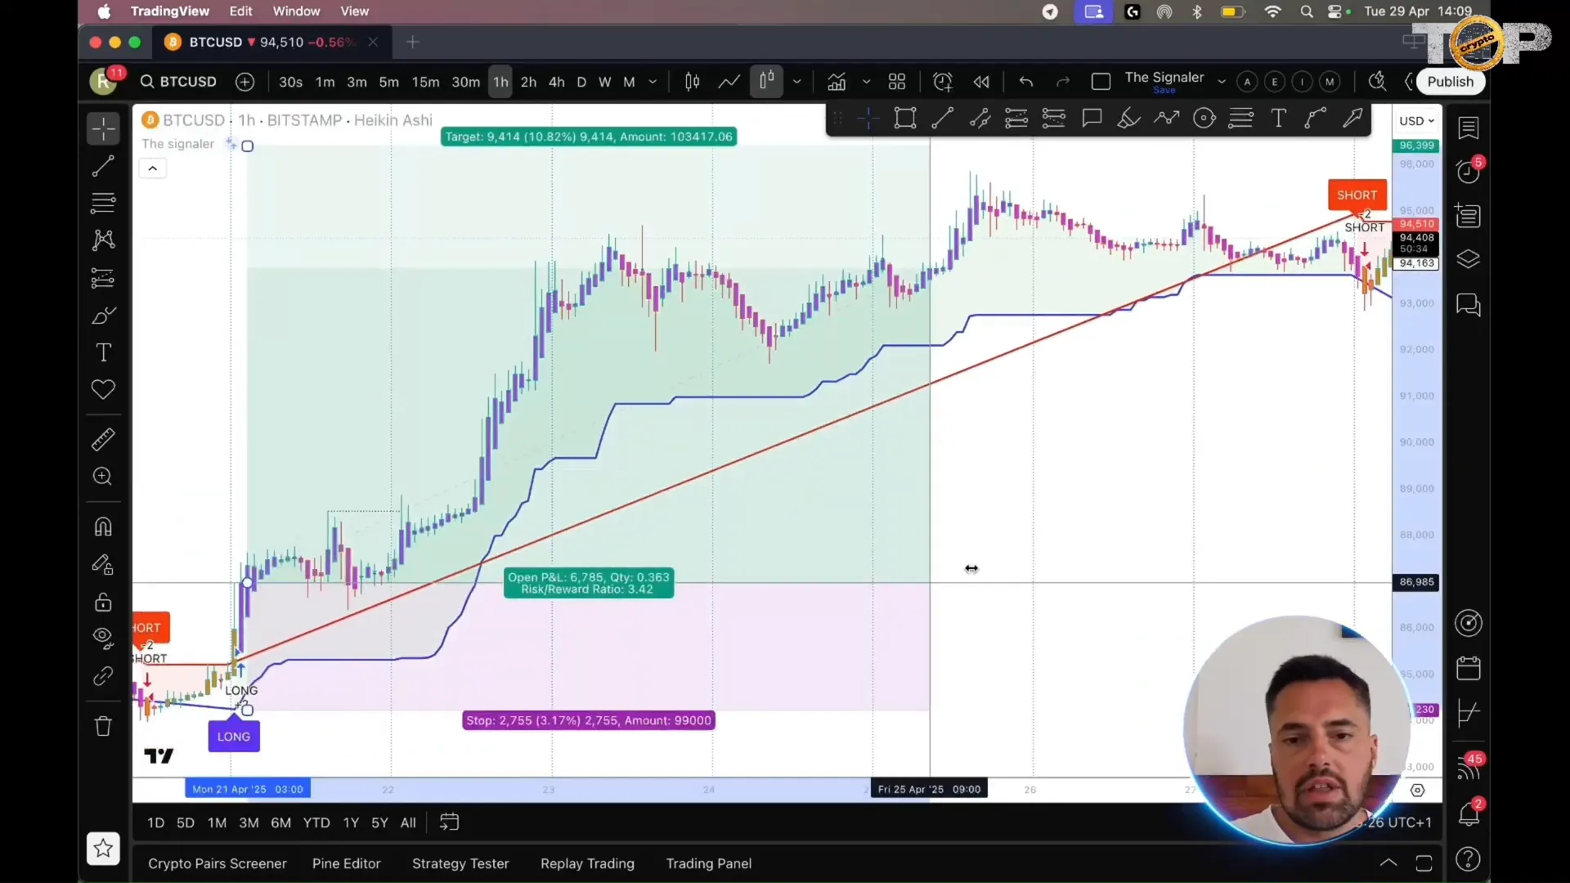Select the YTD date range
The height and width of the screenshot is (883, 1570).
point(316,822)
